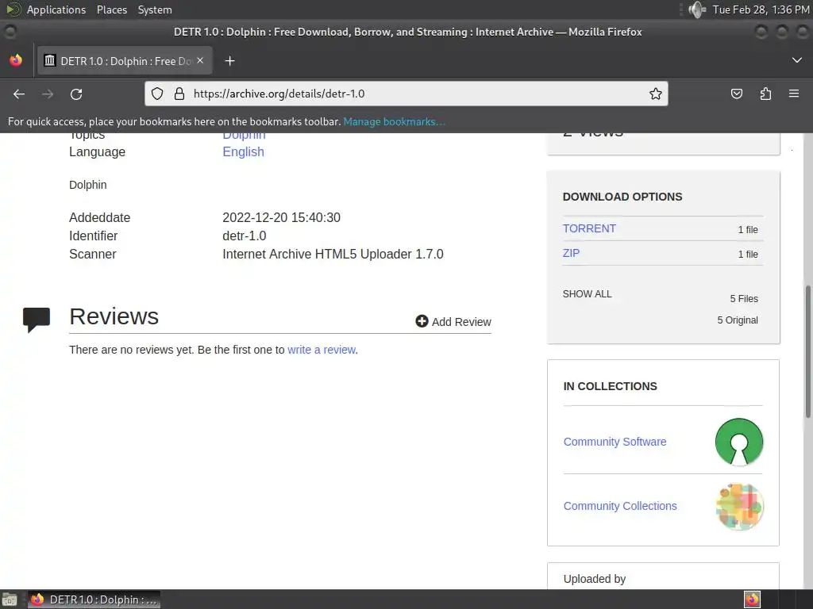The width and height of the screenshot is (813, 609).
Task: Click the padlock site security icon
Action: [x=179, y=94]
